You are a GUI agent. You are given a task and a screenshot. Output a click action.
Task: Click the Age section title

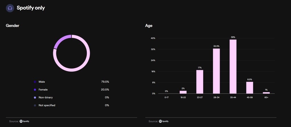(x=149, y=26)
